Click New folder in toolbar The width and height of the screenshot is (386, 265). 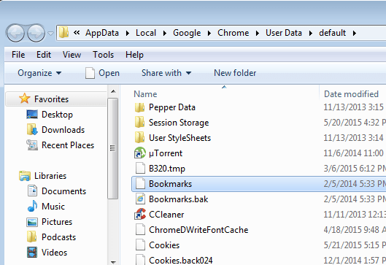[x=235, y=73]
